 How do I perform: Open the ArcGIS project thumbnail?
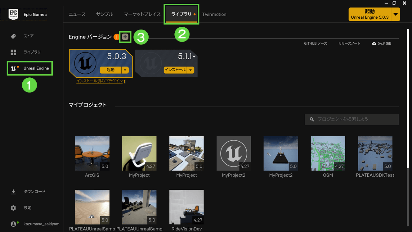coord(92,153)
